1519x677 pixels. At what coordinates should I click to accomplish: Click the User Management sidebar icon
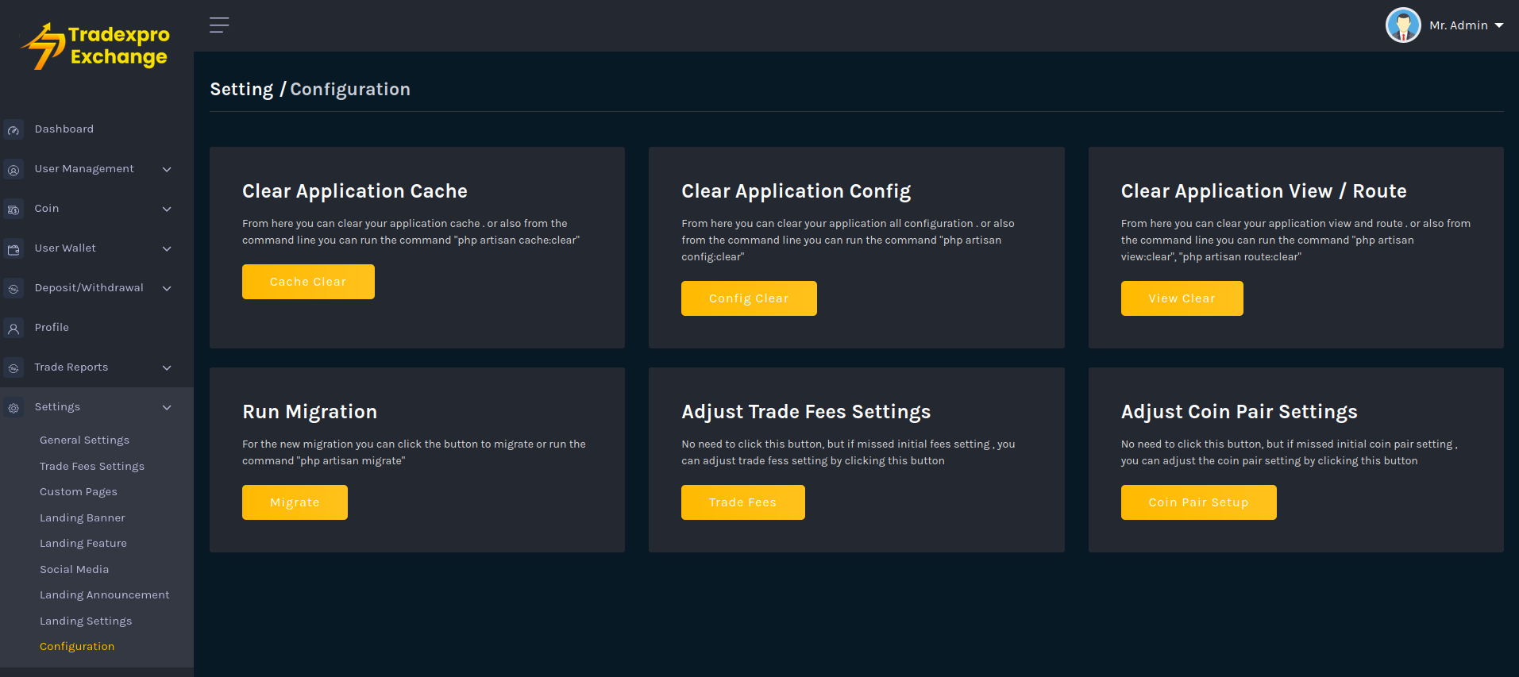13,170
